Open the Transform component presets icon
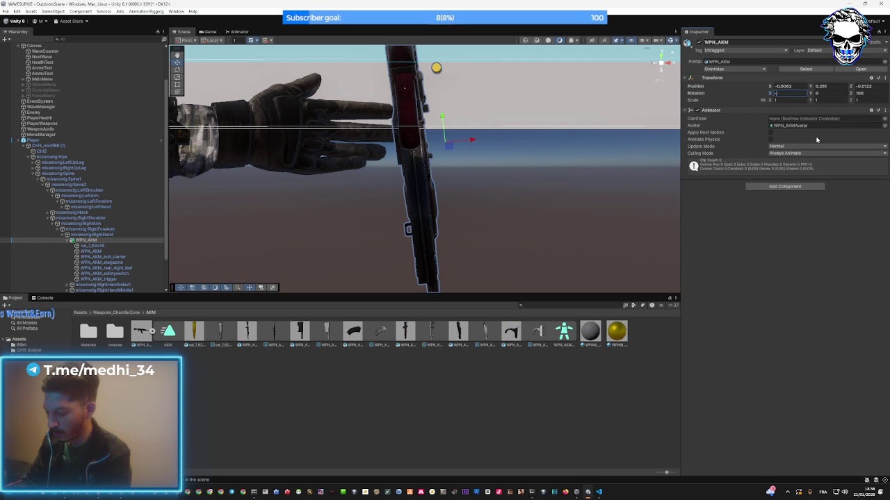 point(878,78)
